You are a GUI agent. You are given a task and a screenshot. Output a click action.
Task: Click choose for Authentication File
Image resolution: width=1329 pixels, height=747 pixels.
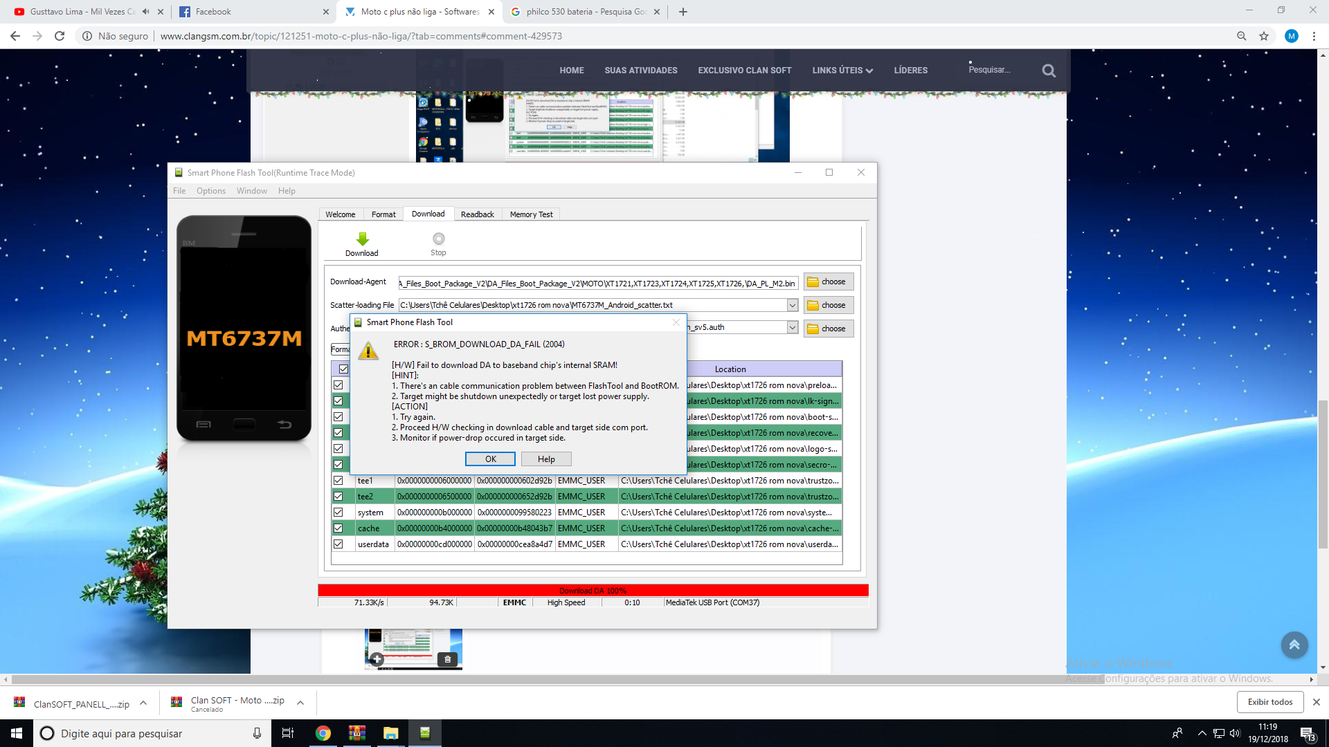point(829,329)
